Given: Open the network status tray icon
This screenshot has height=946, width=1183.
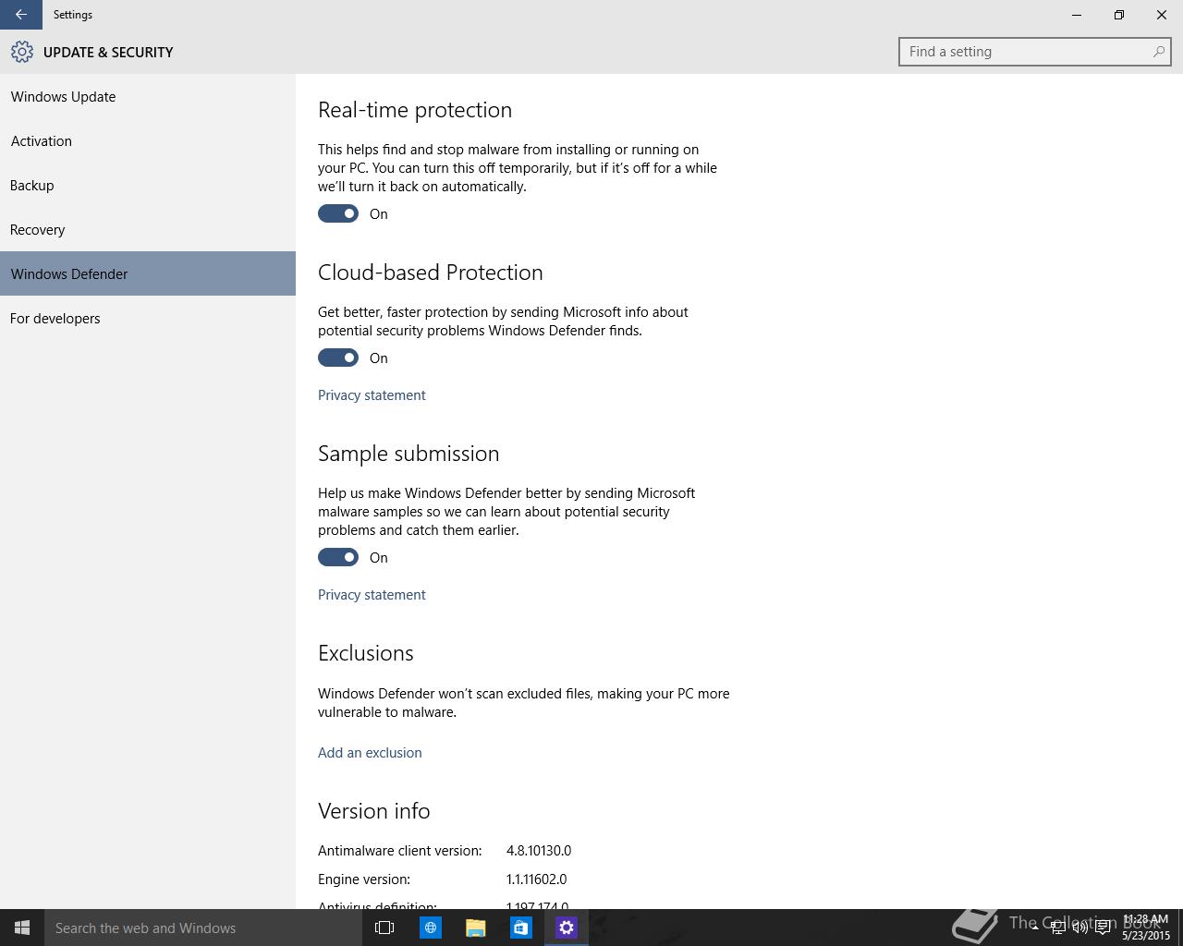Looking at the screenshot, I should pyautogui.click(x=1058, y=928).
